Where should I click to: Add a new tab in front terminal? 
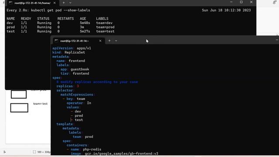(109, 41)
